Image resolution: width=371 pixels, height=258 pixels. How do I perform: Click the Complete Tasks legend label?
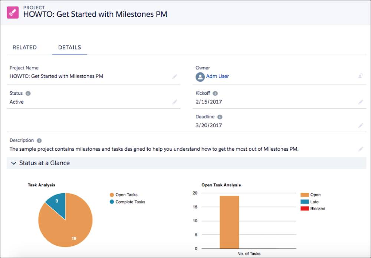(x=130, y=202)
